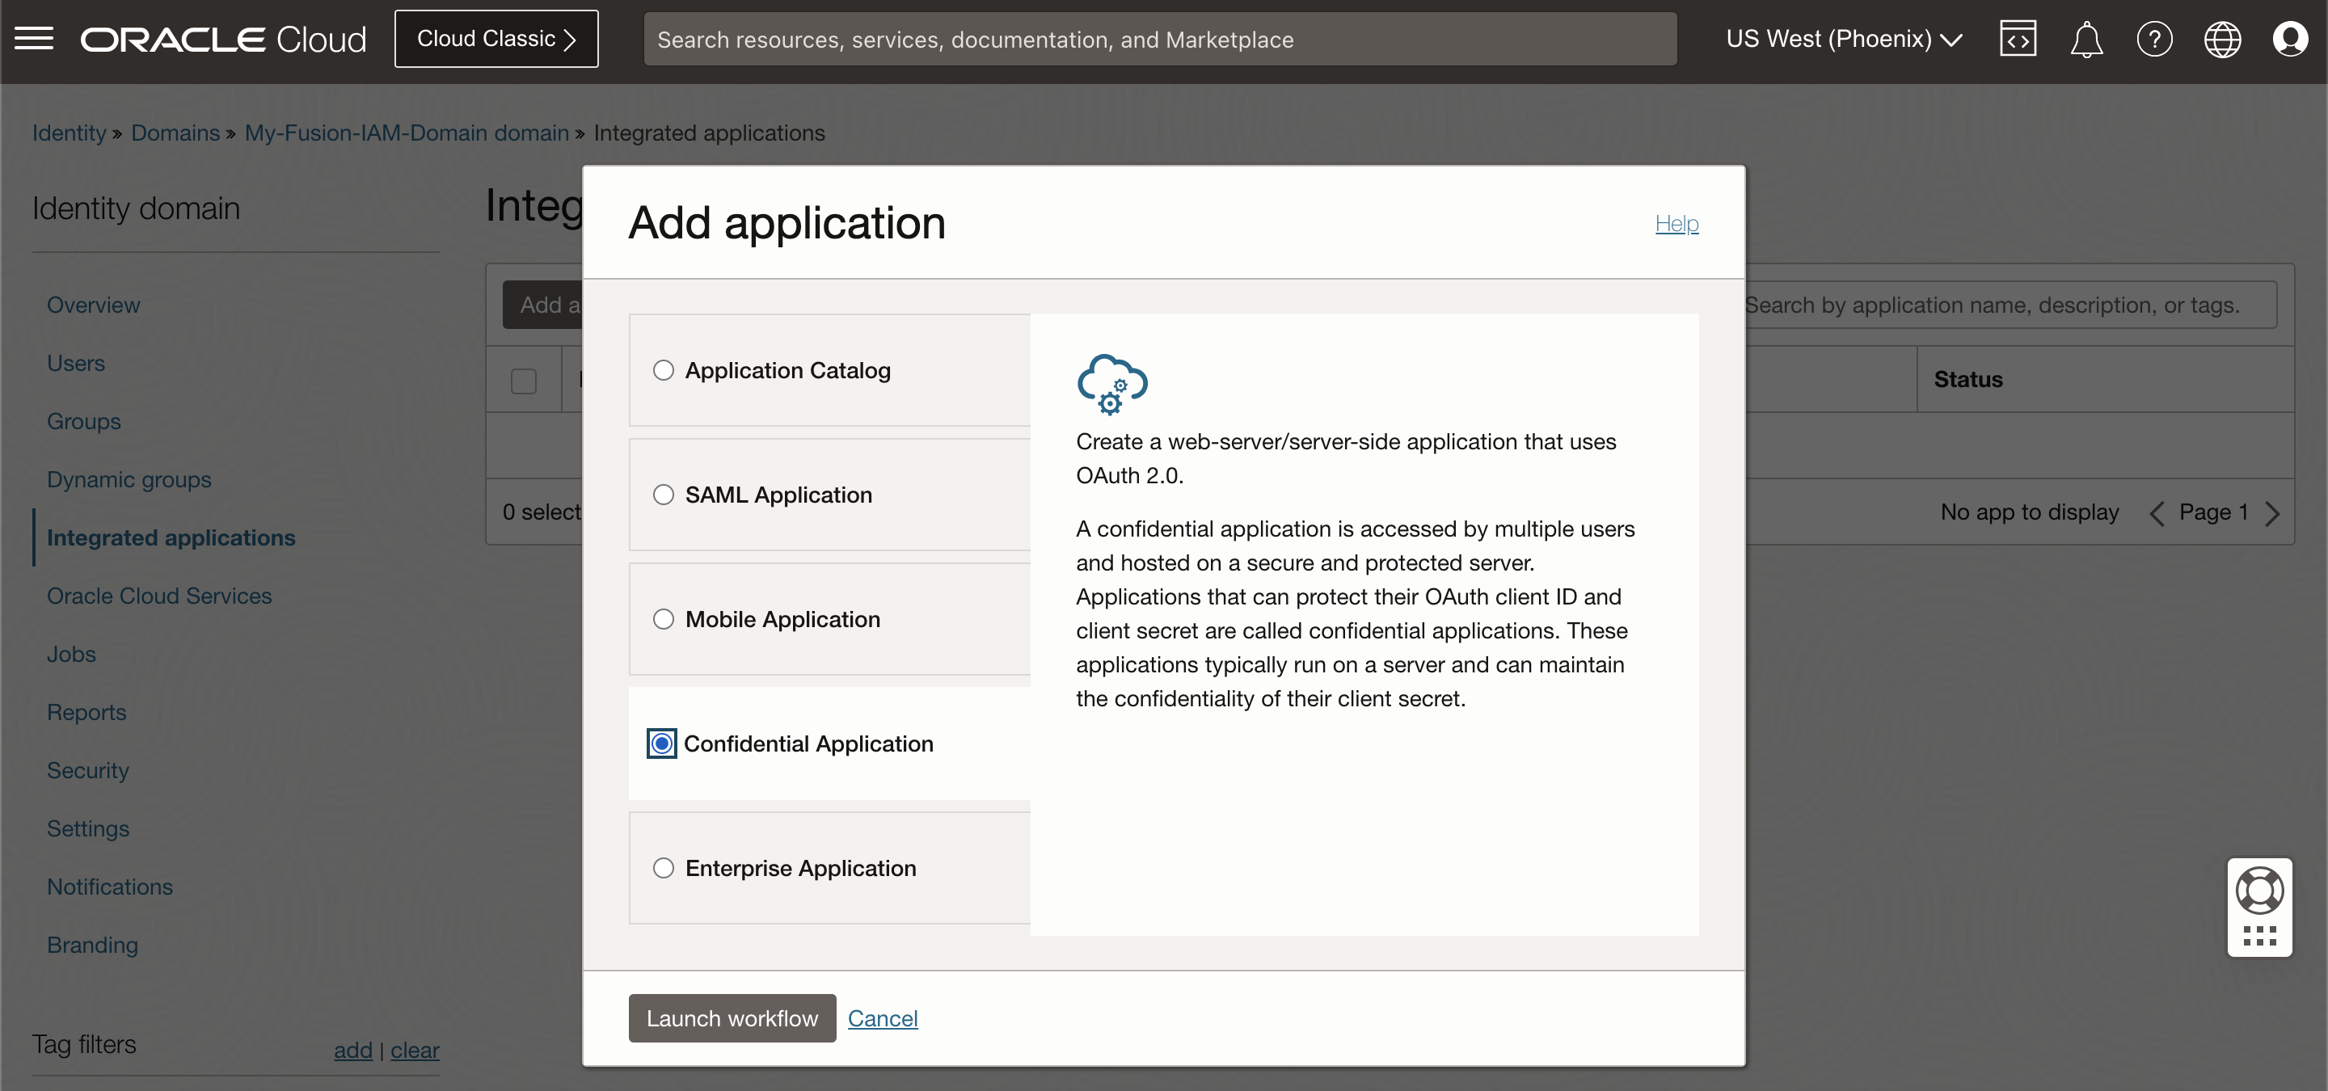Open the Cloud Classic switcher
Screen dimensions: 2328x1091
click(496, 39)
